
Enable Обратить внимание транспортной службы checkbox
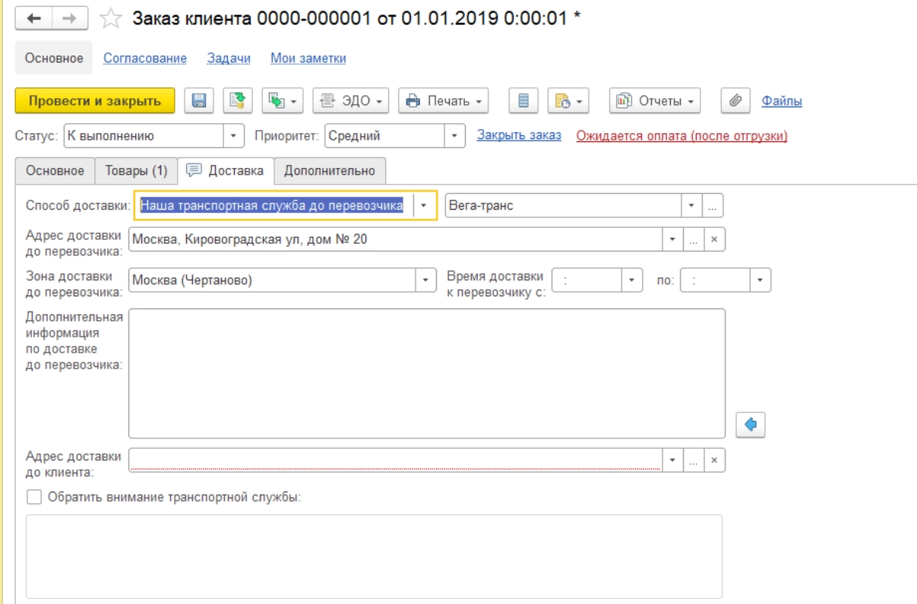33,498
